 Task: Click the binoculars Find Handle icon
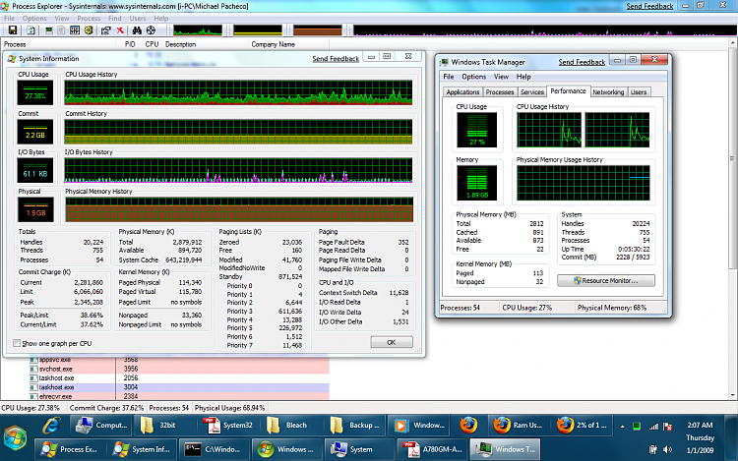click(x=137, y=30)
